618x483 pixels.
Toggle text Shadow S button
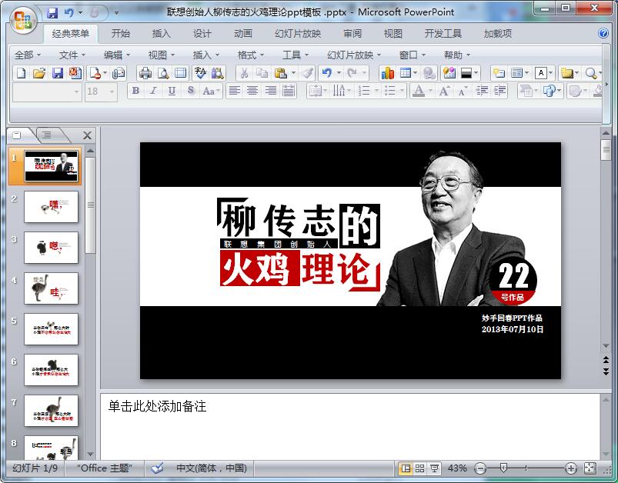click(x=190, y=91)
